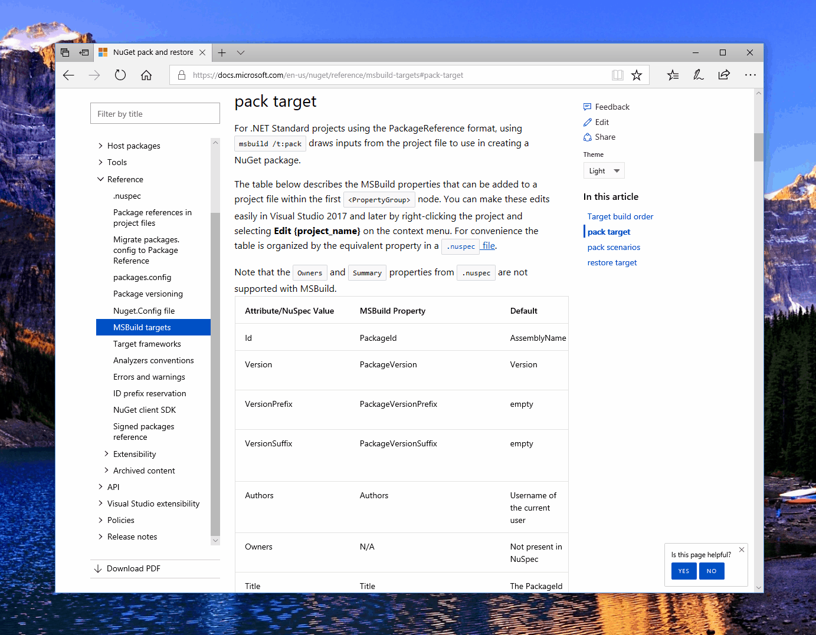The height and width of the screenshot is (635, 816).
Task: Expand Archived content node
Action: (x=106, y=471)
